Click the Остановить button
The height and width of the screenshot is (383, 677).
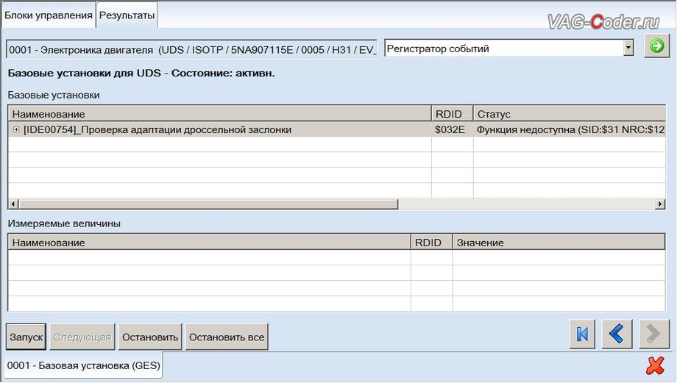click(x=150, y=337)
